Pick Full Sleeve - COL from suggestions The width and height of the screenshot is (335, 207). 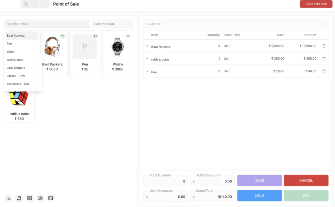point(22,84)
